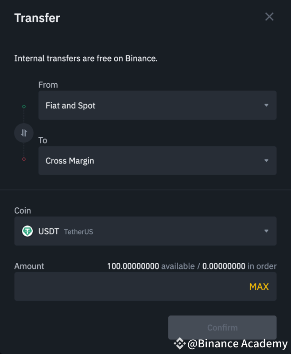Click the green source dot indicator
Viewport: 291px width, 354px height.
pos(24,106)
